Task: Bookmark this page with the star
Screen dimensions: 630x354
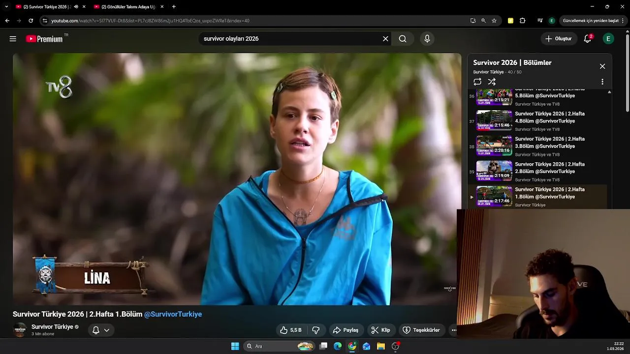Action: (494, 21)
